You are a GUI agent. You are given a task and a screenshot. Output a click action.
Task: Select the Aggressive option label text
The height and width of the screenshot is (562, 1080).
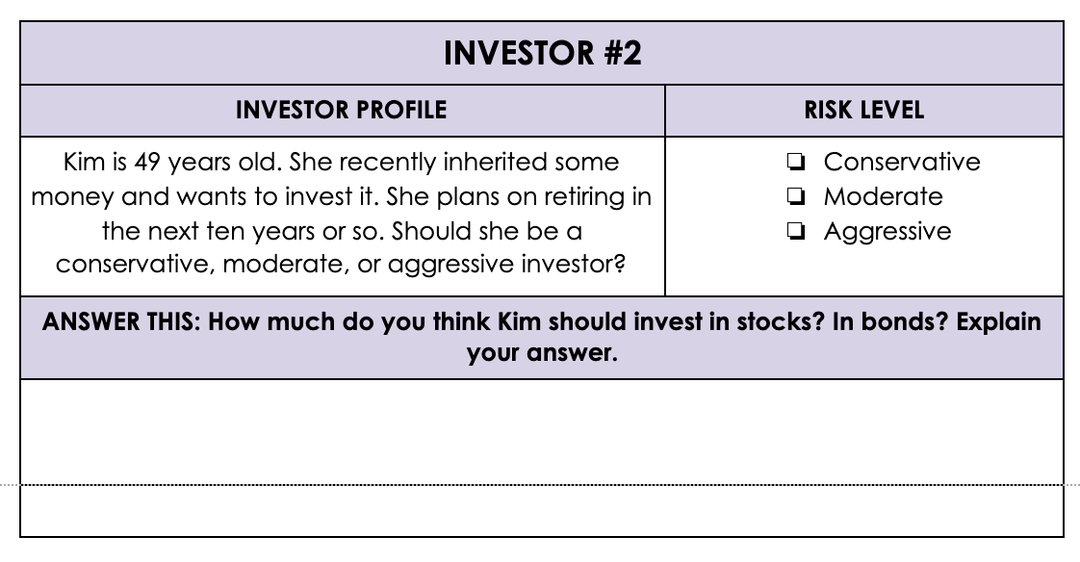(887, 231)
